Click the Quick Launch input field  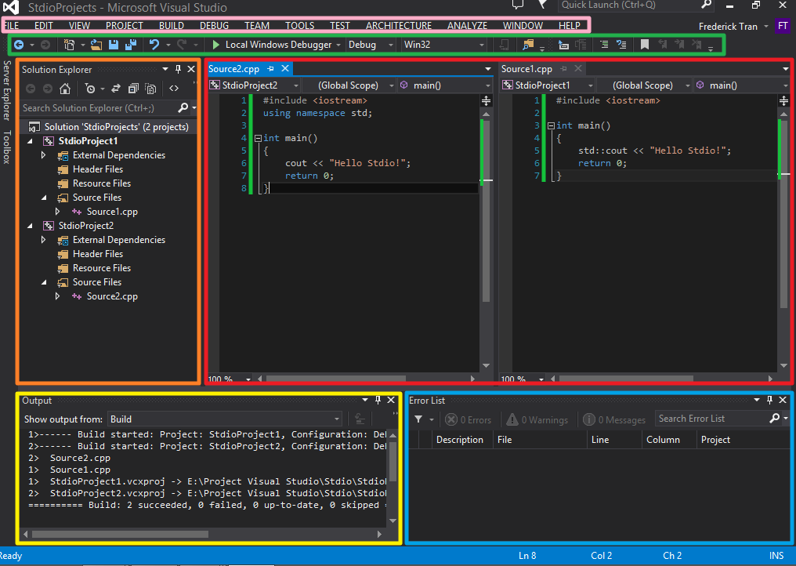click(x=628, y=5)
